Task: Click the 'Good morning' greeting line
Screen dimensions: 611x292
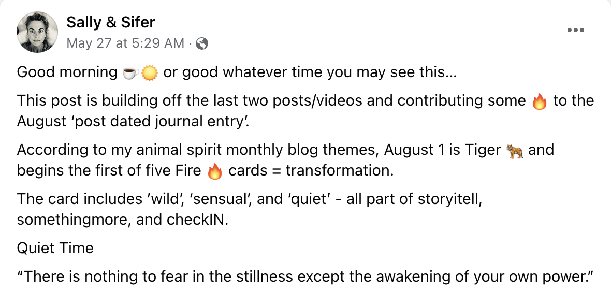Action: [x=67, y=72]
